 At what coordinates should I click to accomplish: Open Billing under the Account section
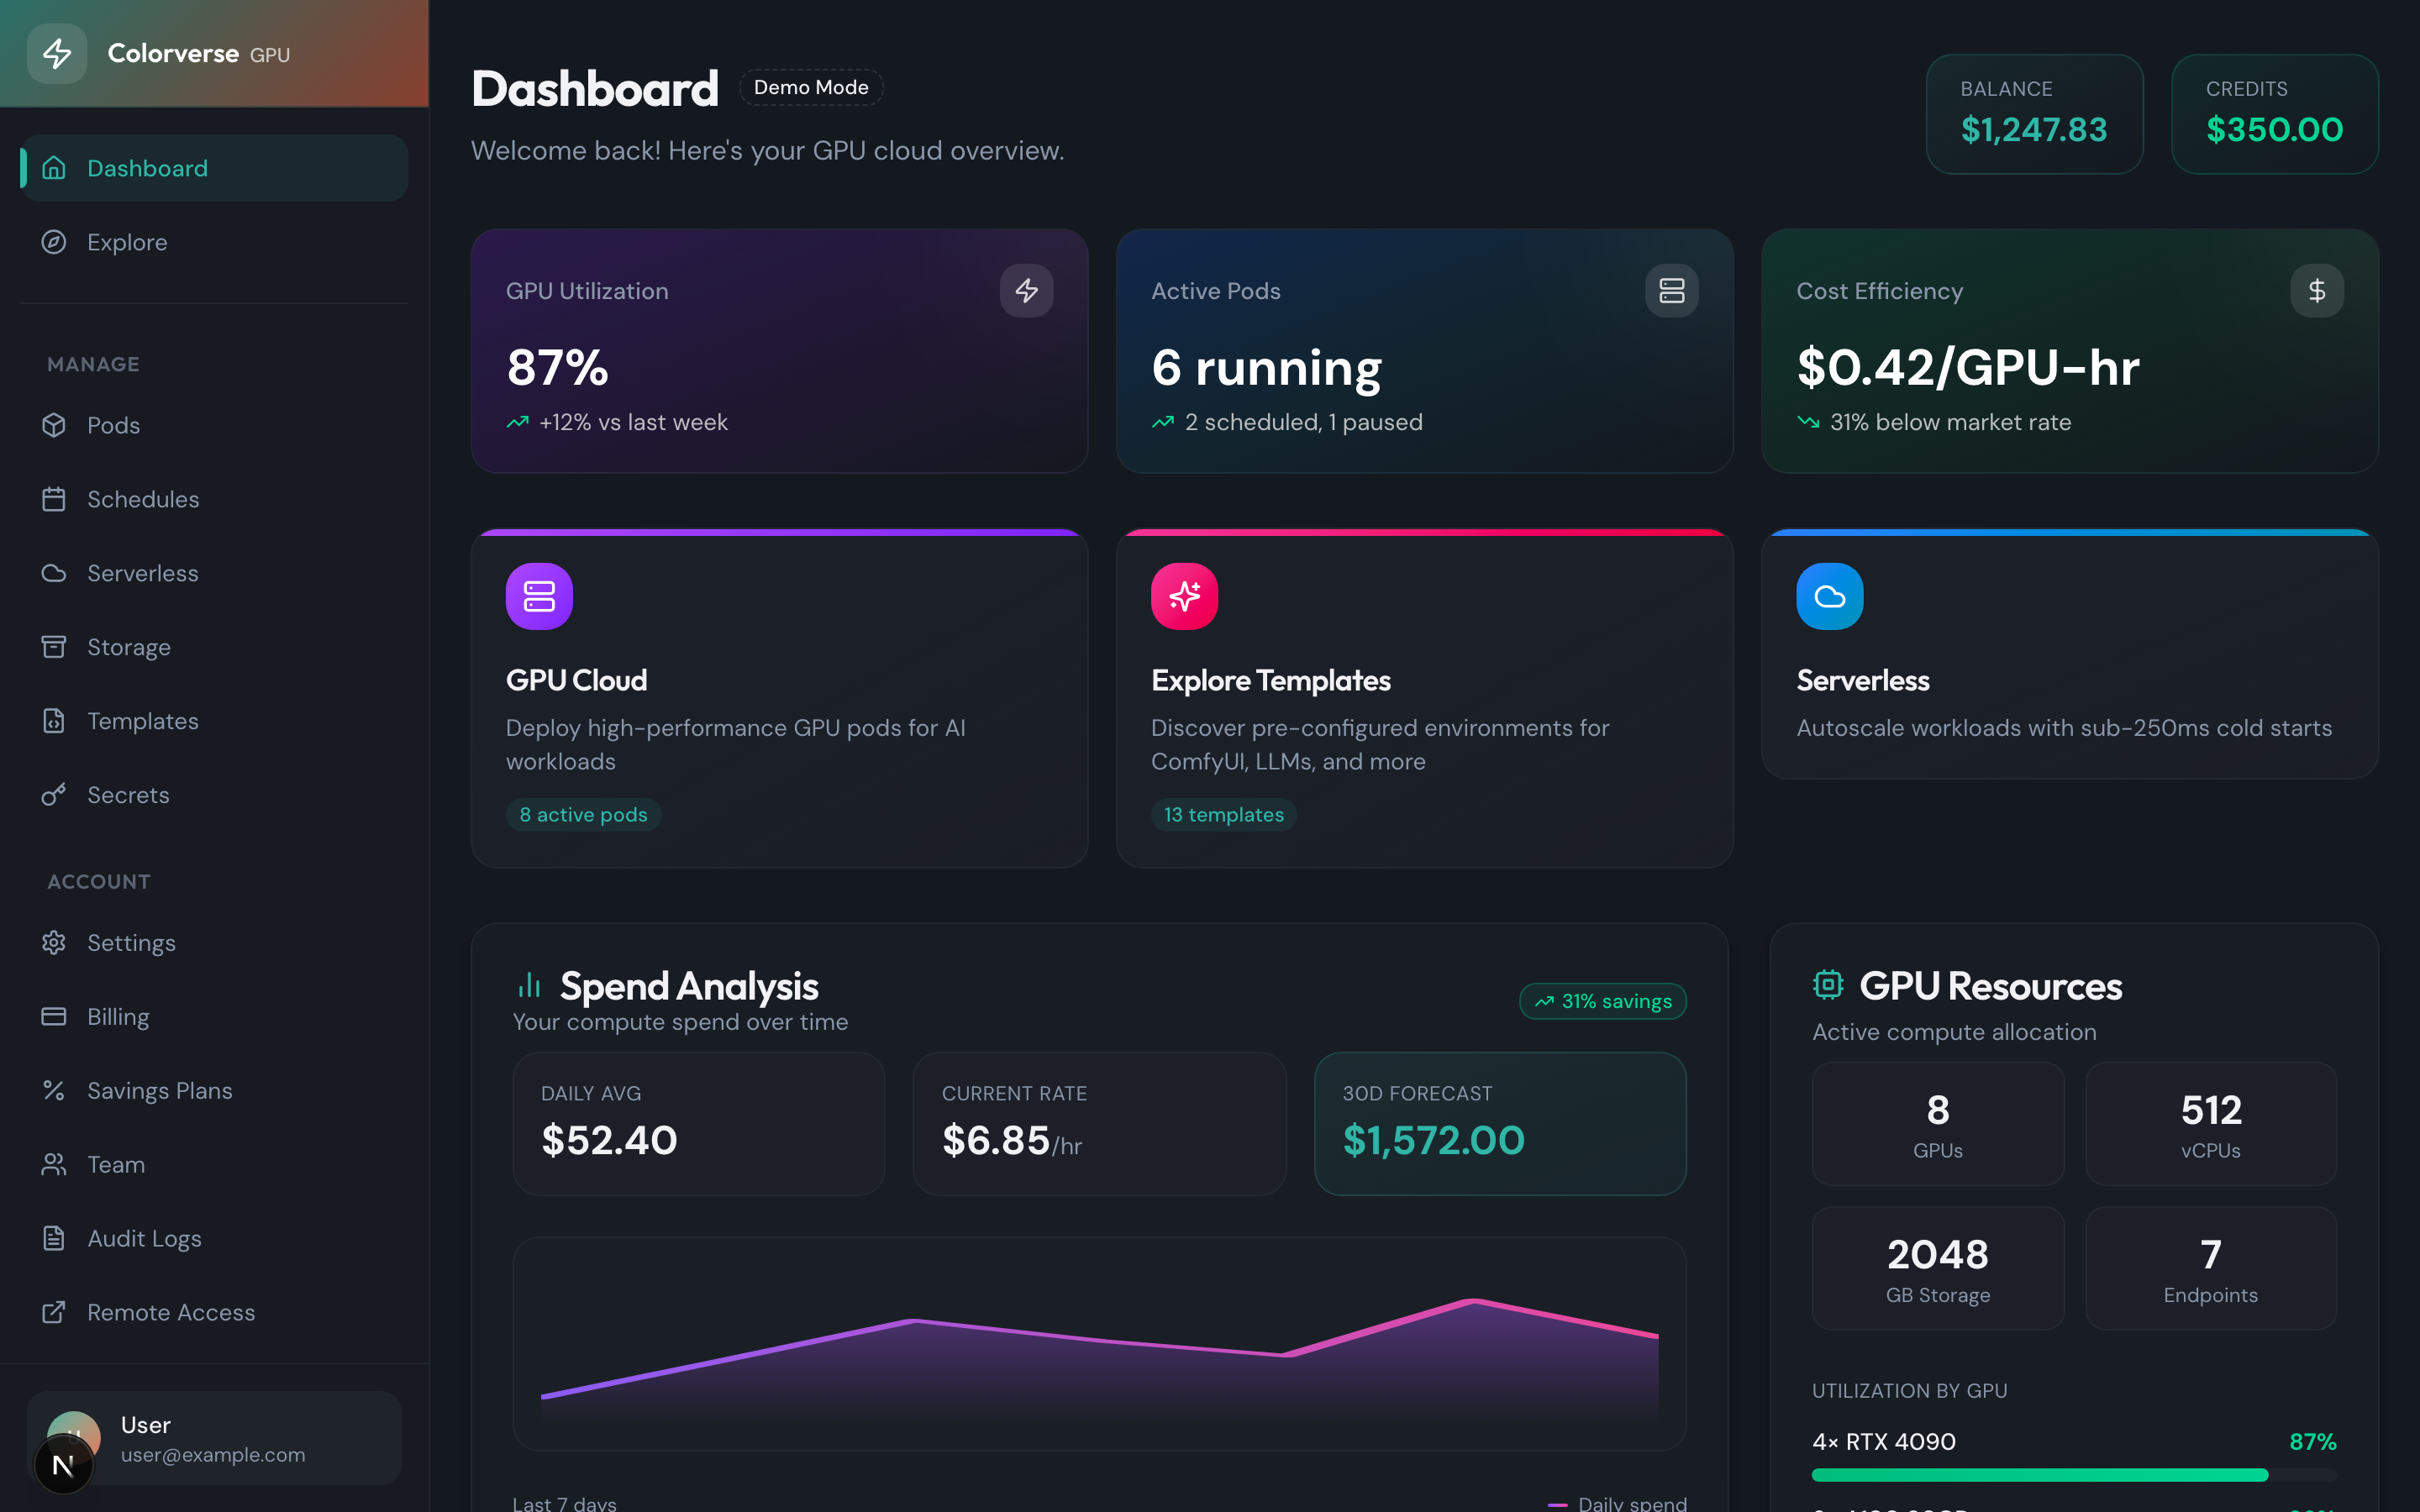pyautogui.click(x=118, y=1016)
